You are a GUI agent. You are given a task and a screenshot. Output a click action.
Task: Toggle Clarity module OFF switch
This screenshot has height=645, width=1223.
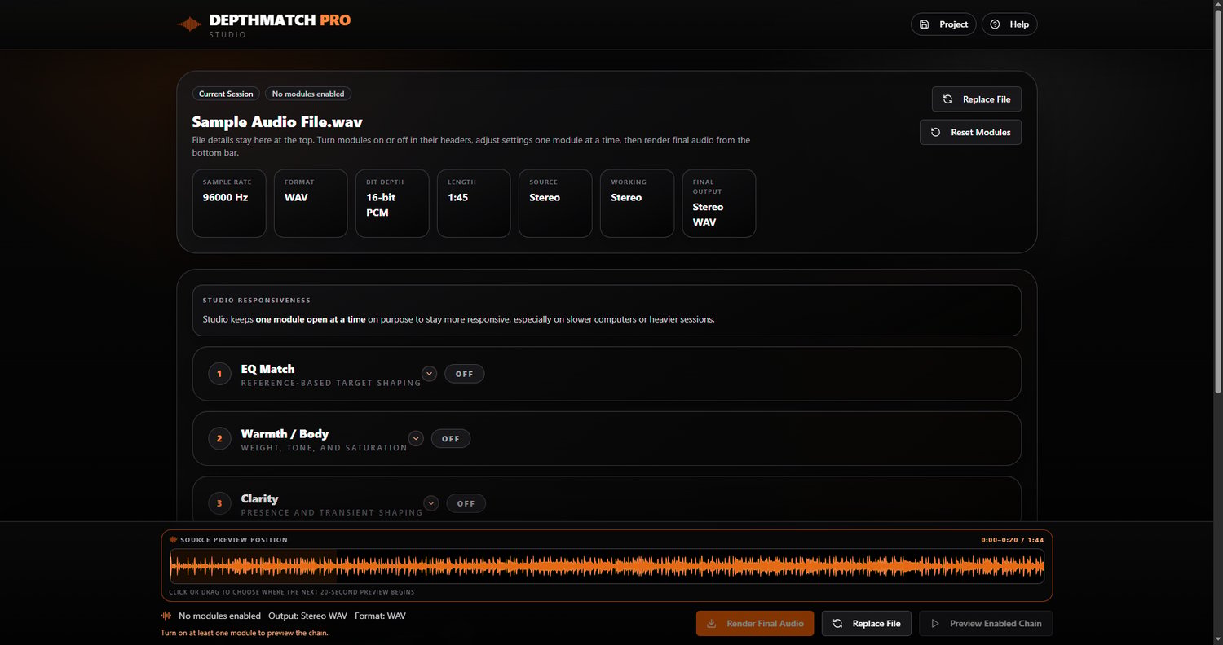coord(466,503)
